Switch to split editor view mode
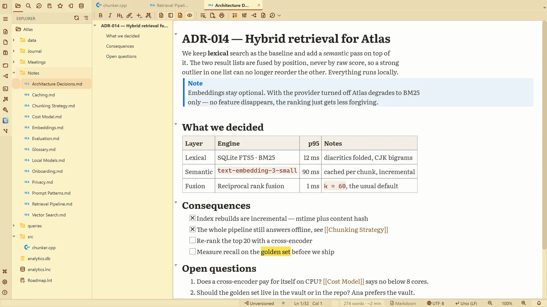Image resolution: width=547 pixels, height=307 pixels. [x=171, y=15]
